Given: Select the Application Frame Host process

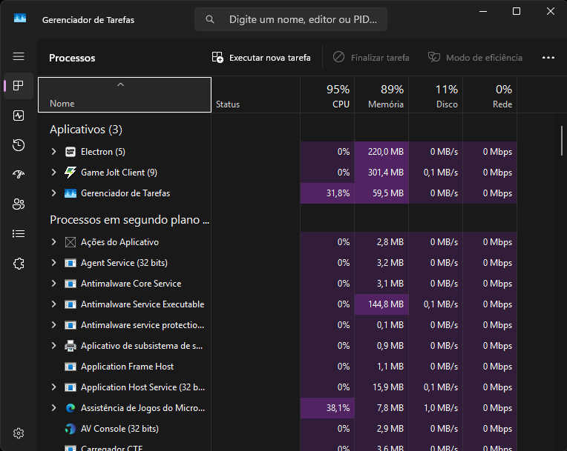Looking at the screenshot, I should 128,367.
